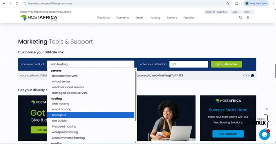Click the green Get started banner button
Viewport: 276px width, 144px height.
click(39, 130)
